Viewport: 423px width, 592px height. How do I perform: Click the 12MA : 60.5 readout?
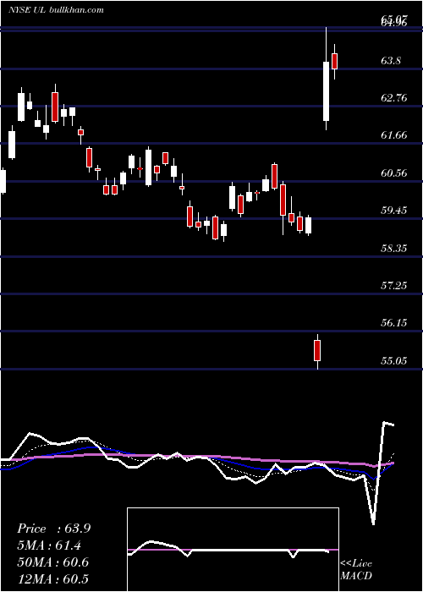tap(53, 578)
